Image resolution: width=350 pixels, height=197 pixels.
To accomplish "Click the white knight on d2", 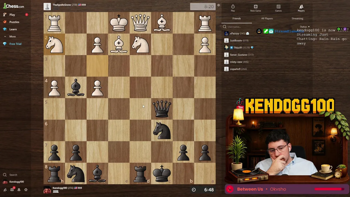I will 140,44.
